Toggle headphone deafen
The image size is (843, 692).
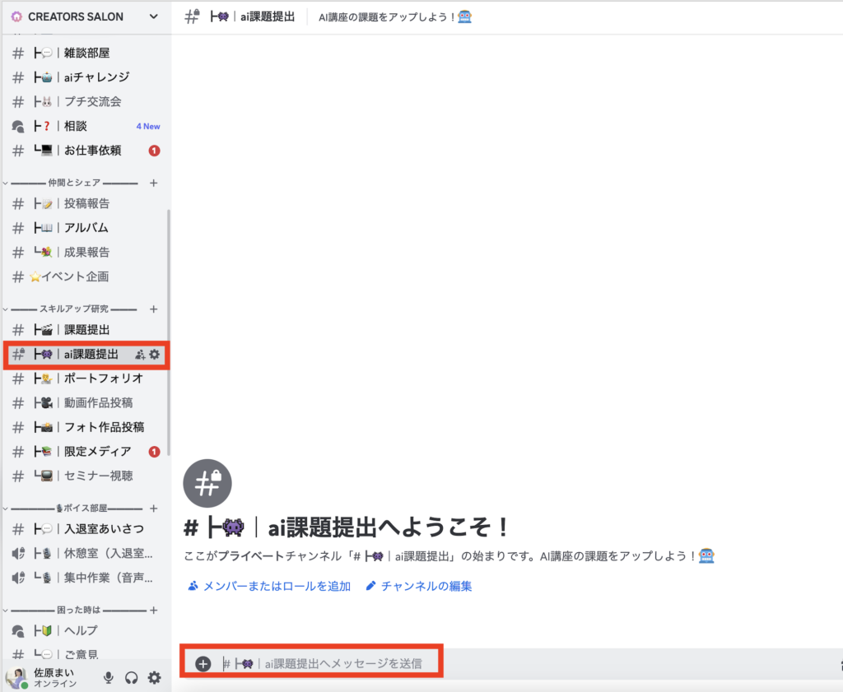pos(131,677)
